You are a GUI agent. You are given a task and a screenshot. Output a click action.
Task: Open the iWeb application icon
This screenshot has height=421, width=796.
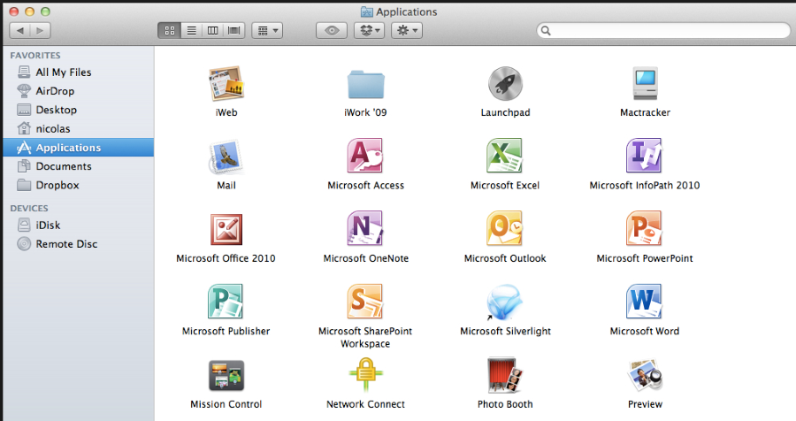(226, 84)
